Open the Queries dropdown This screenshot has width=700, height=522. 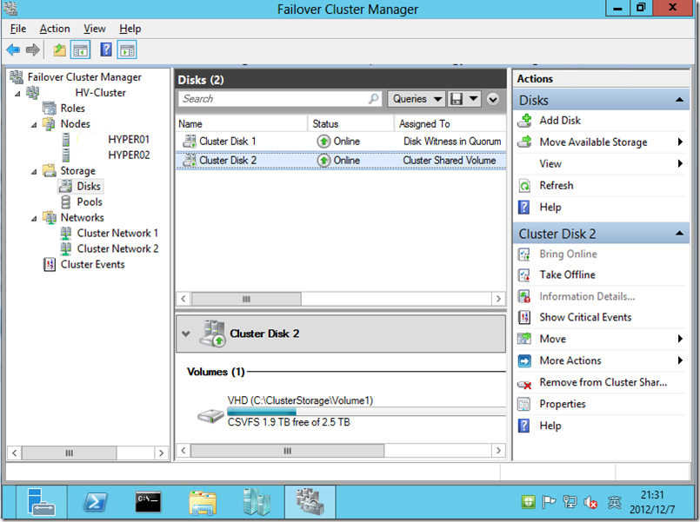(x=417, y=98)
